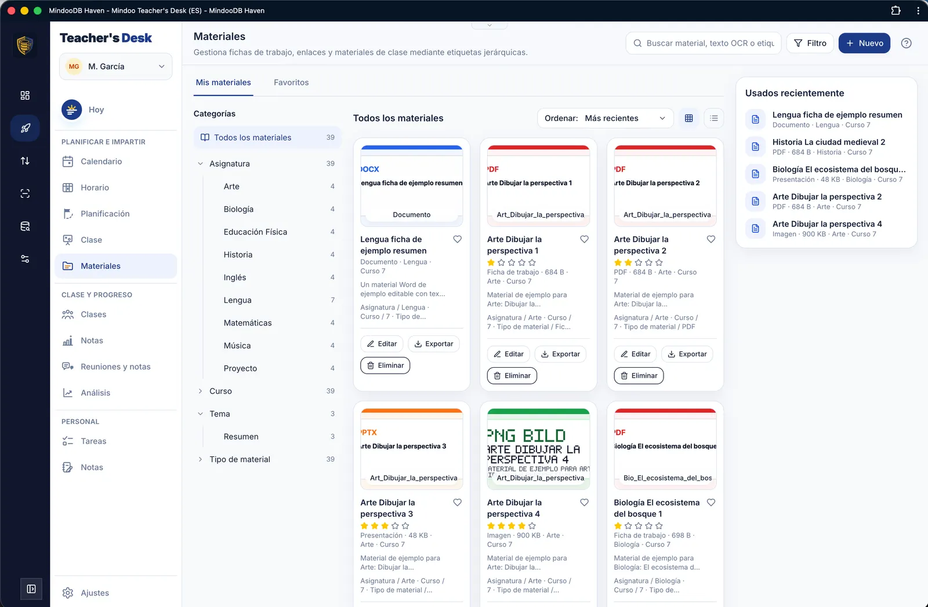Expand the Tipo de material category group
928x607 pixels.
click(201, 459)
